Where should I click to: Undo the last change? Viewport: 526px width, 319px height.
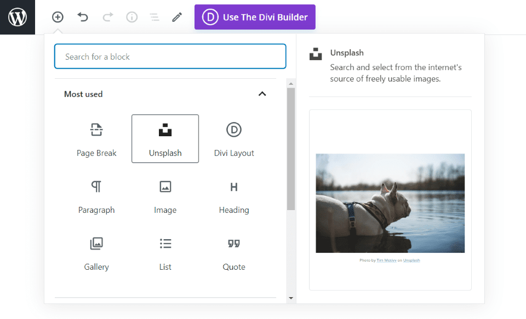(x=83, y=17)
